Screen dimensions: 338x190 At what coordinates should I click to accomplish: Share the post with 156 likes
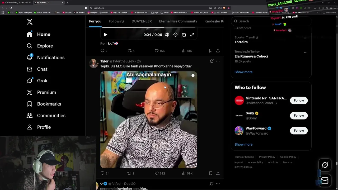[218, 51]
